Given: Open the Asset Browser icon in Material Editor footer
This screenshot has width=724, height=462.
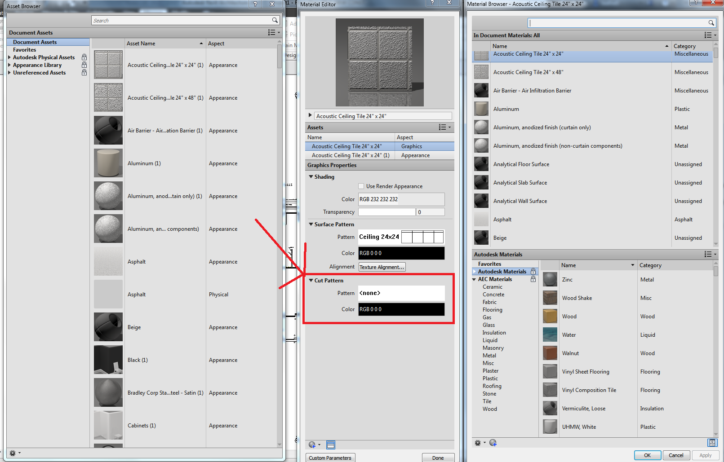Looking at the screenshot, I should coord(331,445).
